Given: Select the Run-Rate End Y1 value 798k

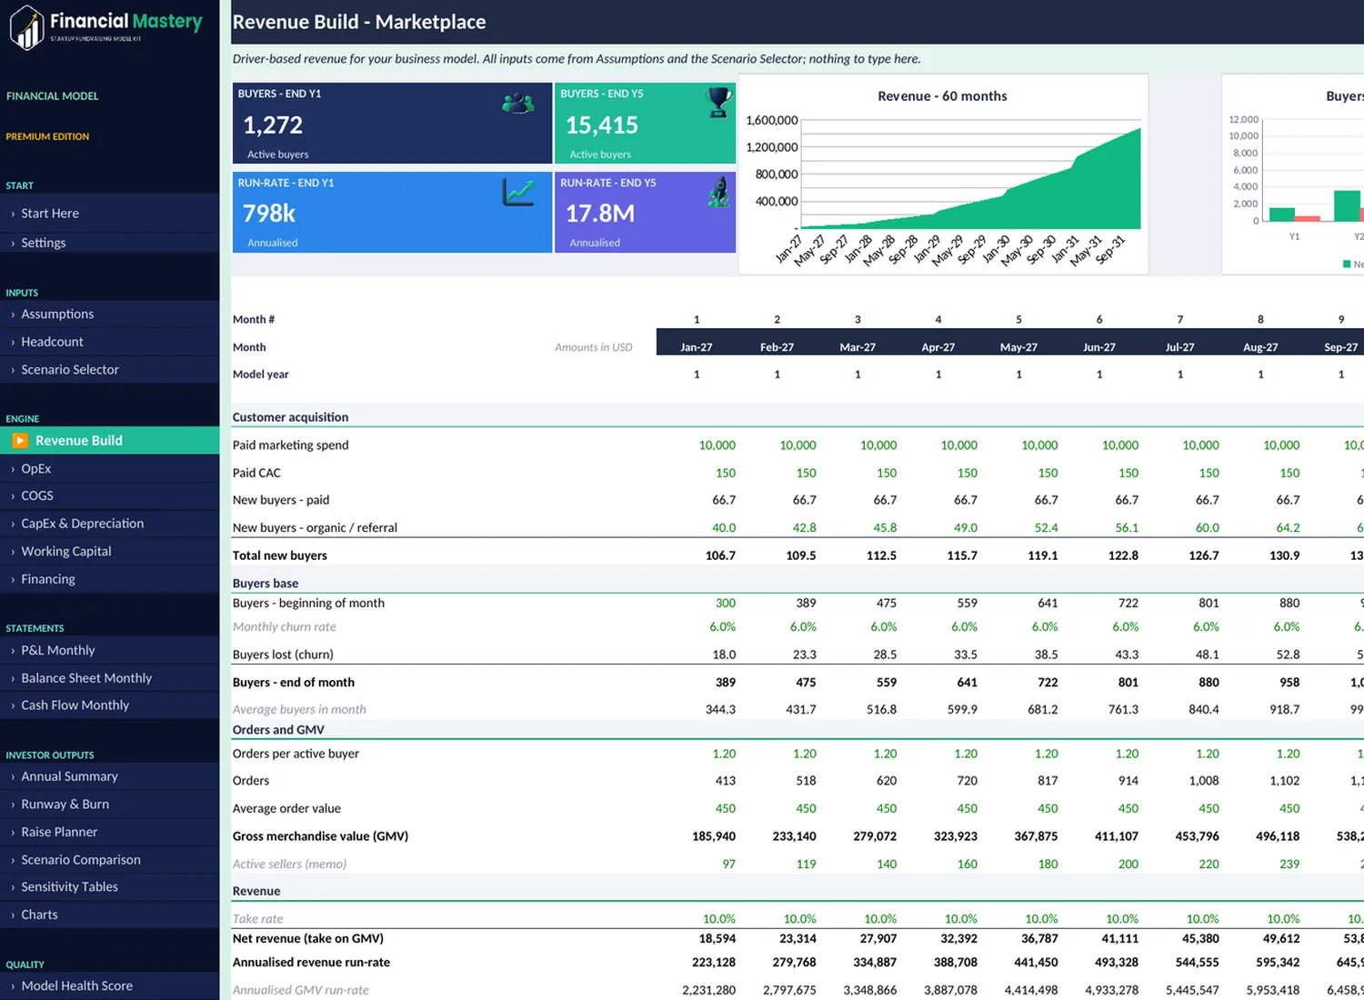Looking at the screenshot, I should point(269,214).
